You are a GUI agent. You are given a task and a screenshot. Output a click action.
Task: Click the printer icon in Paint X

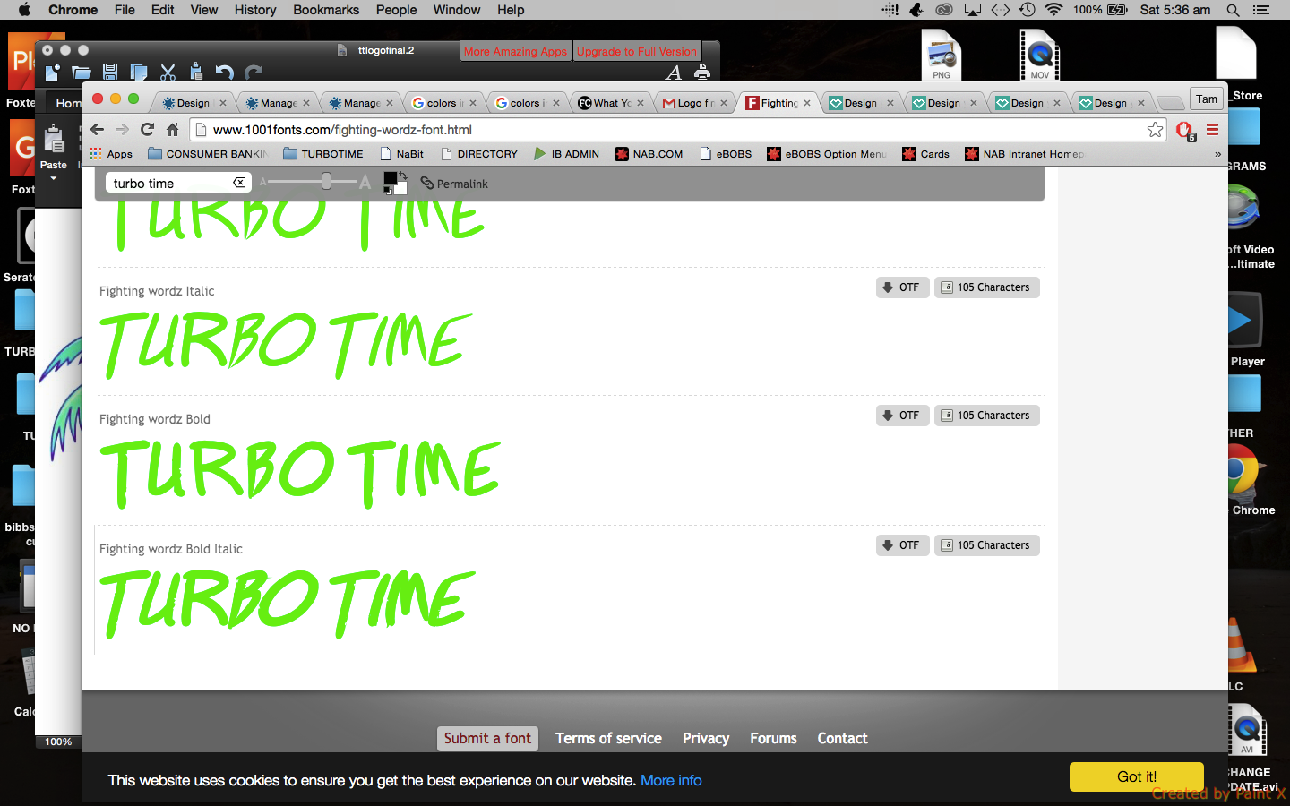coord(702,73)
